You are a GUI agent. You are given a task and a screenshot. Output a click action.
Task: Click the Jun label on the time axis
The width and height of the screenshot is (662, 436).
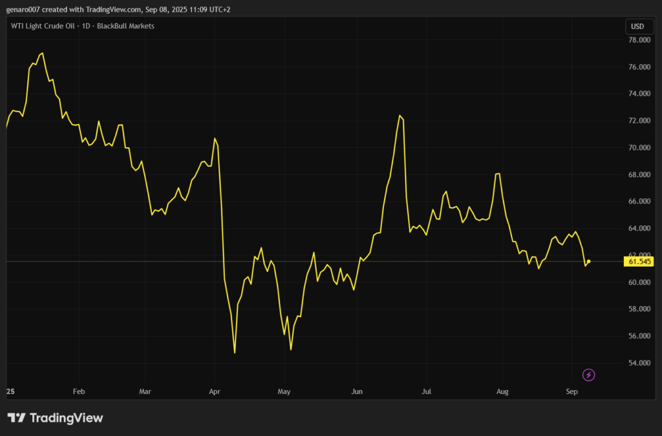pos(356,391)
